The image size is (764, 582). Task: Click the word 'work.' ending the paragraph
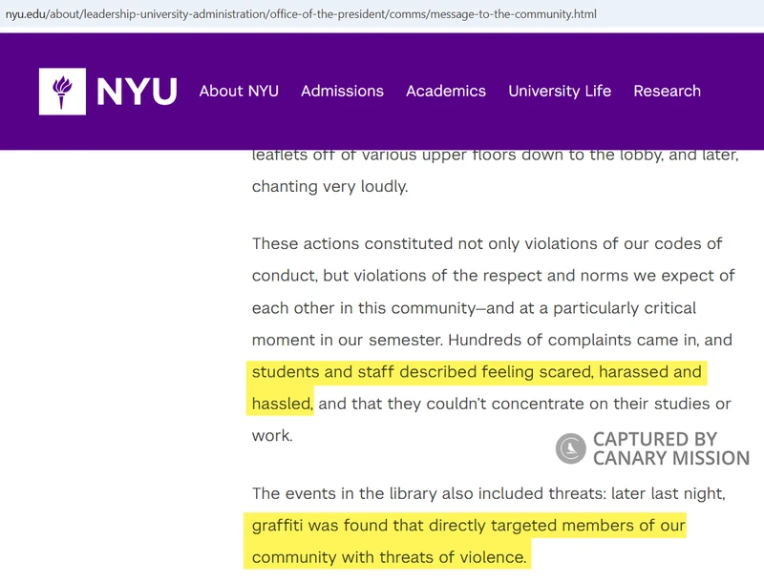click(272, 435)
